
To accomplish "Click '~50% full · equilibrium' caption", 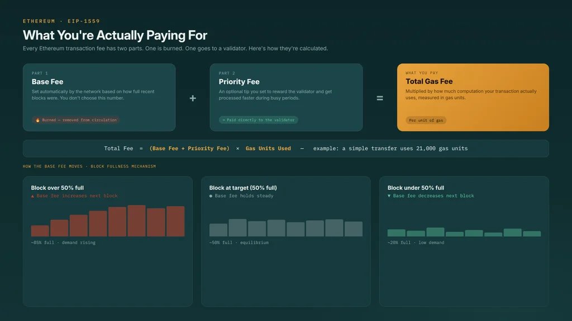I will coord(239,242).
